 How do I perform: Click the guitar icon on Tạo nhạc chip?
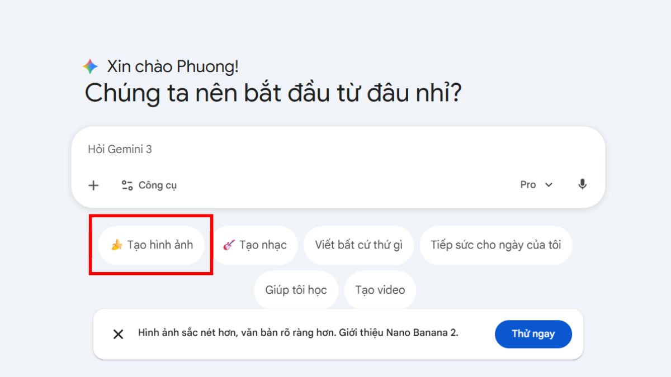(228, 245)
